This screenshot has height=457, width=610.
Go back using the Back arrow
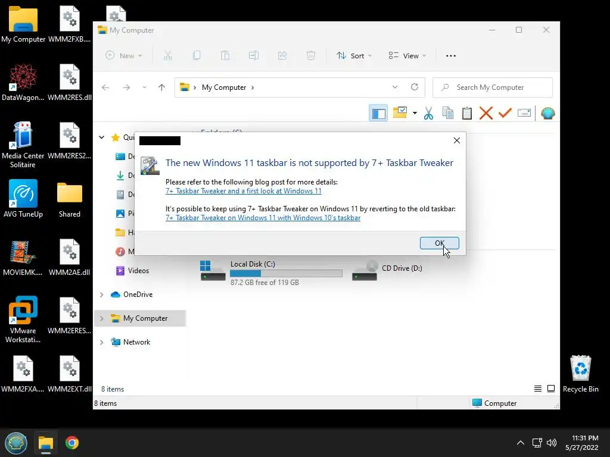pos(105,87)
